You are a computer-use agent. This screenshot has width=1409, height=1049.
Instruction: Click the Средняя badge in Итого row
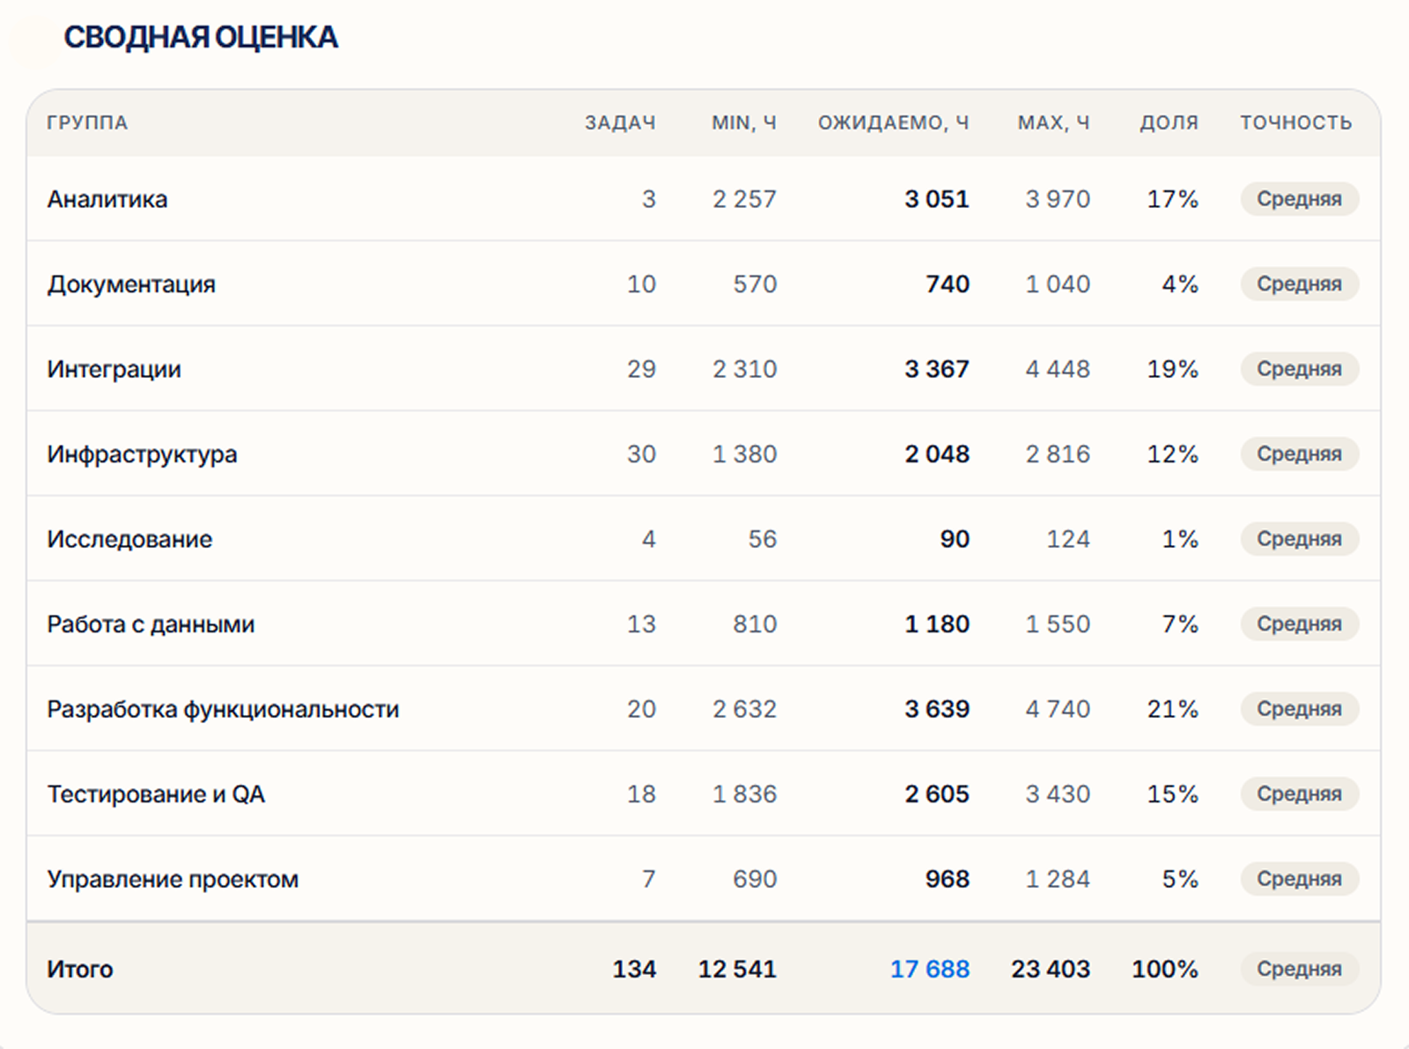[1299, 969]
